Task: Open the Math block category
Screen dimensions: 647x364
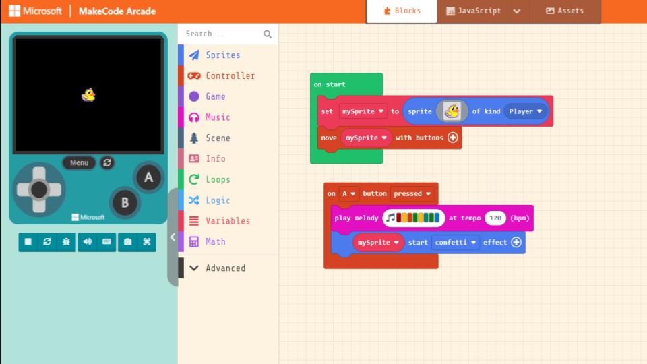Action: point(228,241)
